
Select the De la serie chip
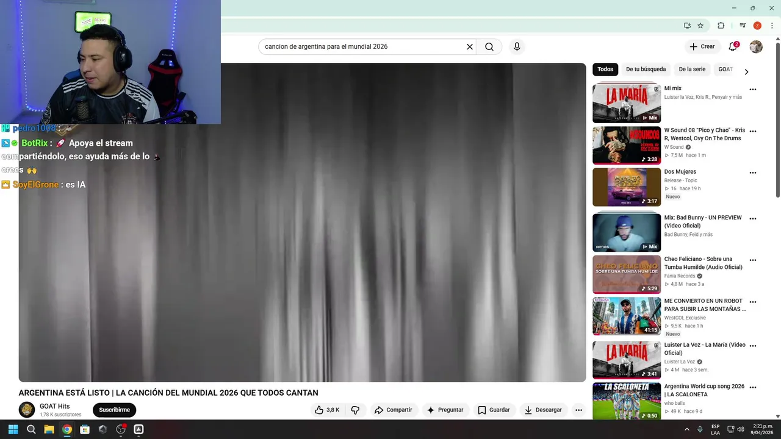click(692, 70)
